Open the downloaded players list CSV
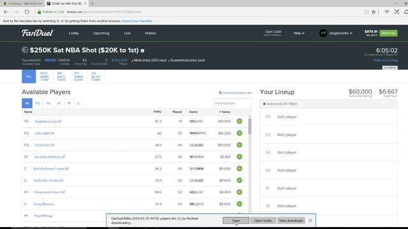Image resolution: width=408 pixels, height=229 pixels. [236, 221]
